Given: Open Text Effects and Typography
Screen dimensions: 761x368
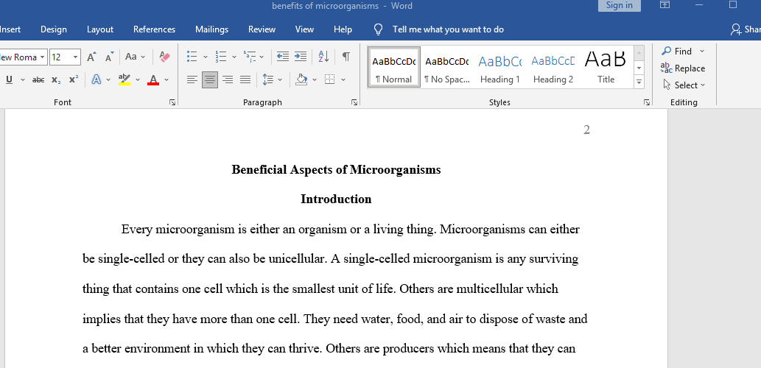Looking at the screenshot, I should (x=97, y=79).
